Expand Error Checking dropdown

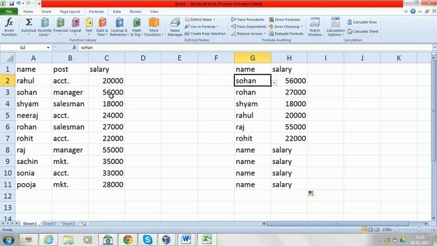pos(301,27)
